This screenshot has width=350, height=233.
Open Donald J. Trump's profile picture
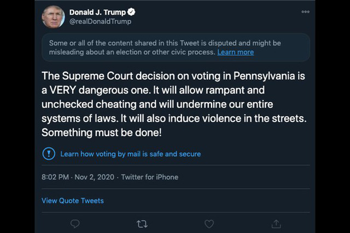(x=53, y=16)
